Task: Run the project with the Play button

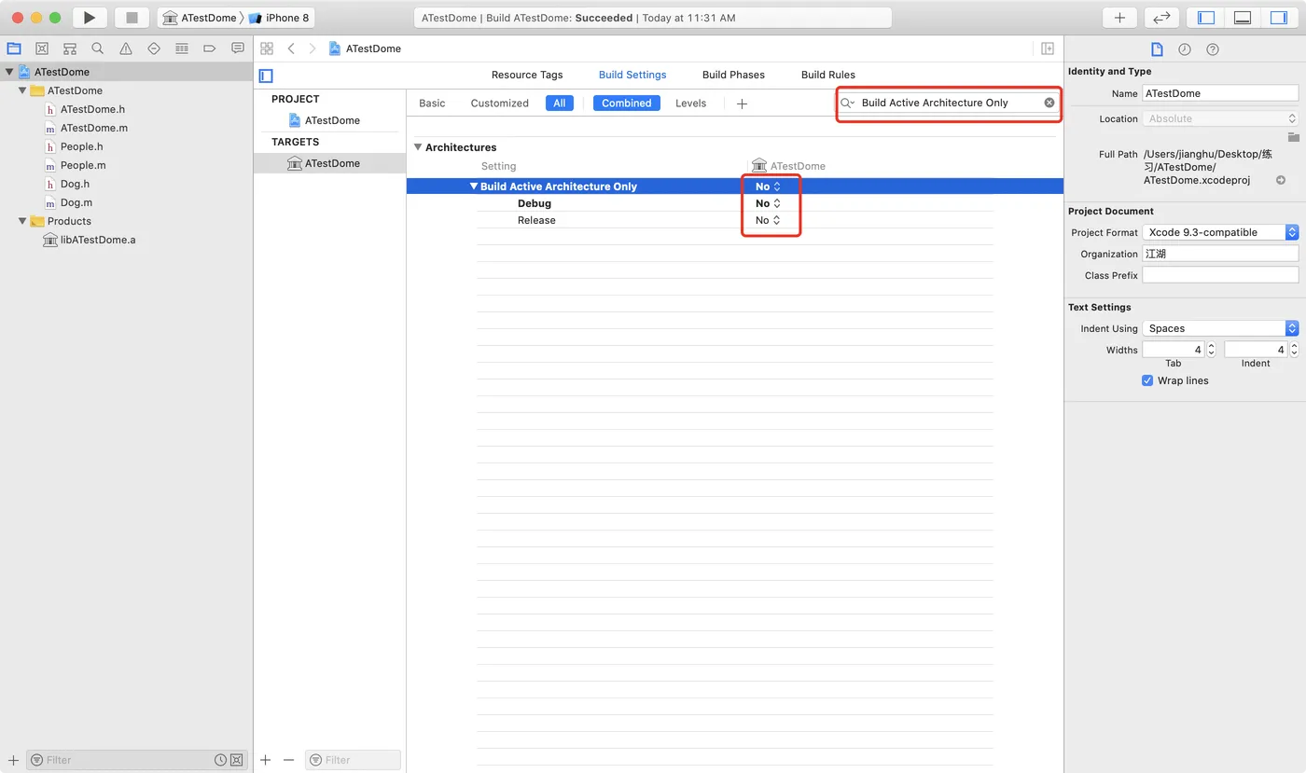Action: point(90,18)
